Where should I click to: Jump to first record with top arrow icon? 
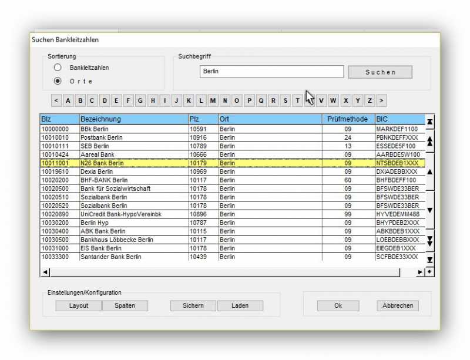click(429, 122)
